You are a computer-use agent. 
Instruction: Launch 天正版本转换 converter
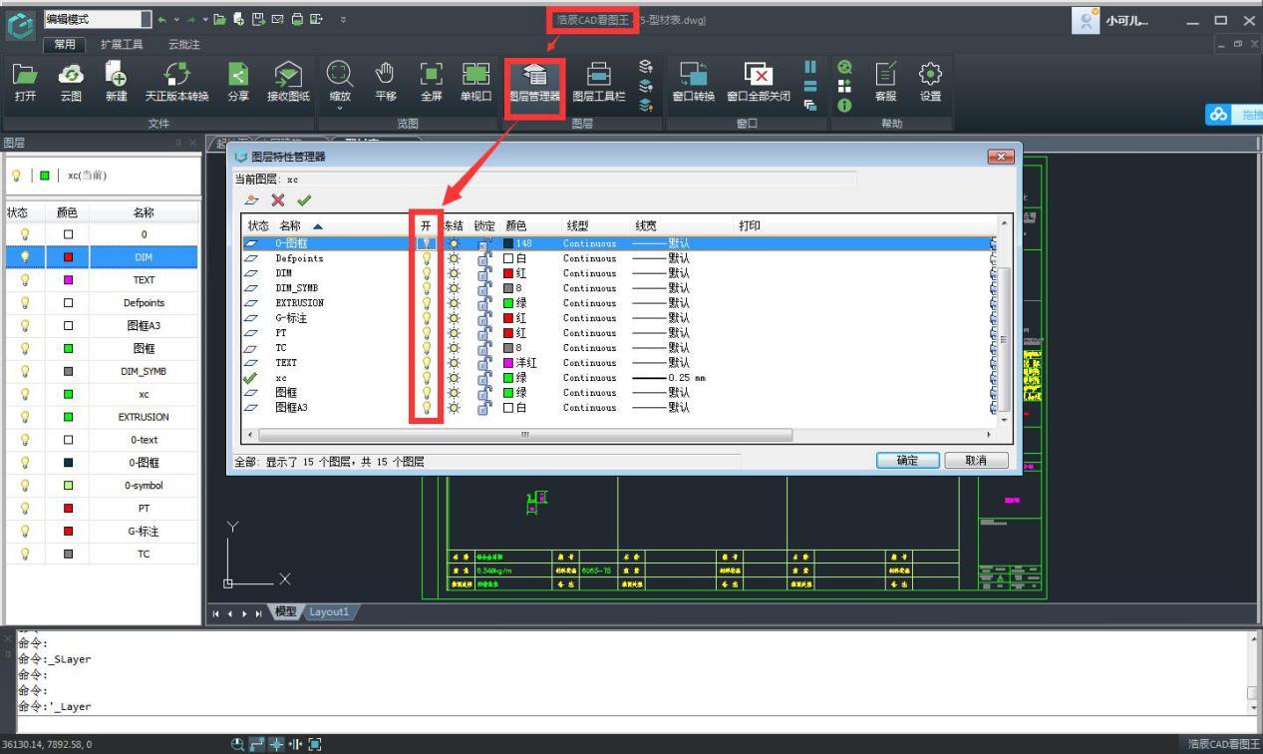(x=176, y=81)
